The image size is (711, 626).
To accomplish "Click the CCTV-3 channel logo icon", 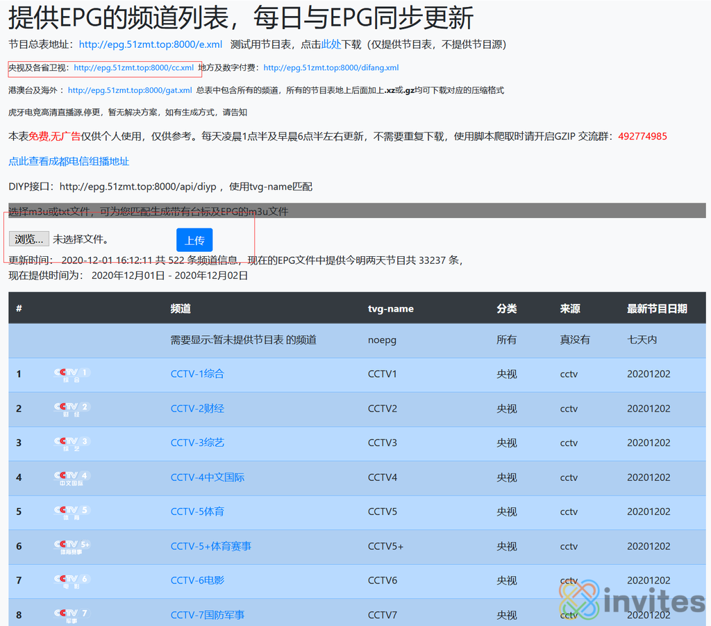I will [72, 443].
